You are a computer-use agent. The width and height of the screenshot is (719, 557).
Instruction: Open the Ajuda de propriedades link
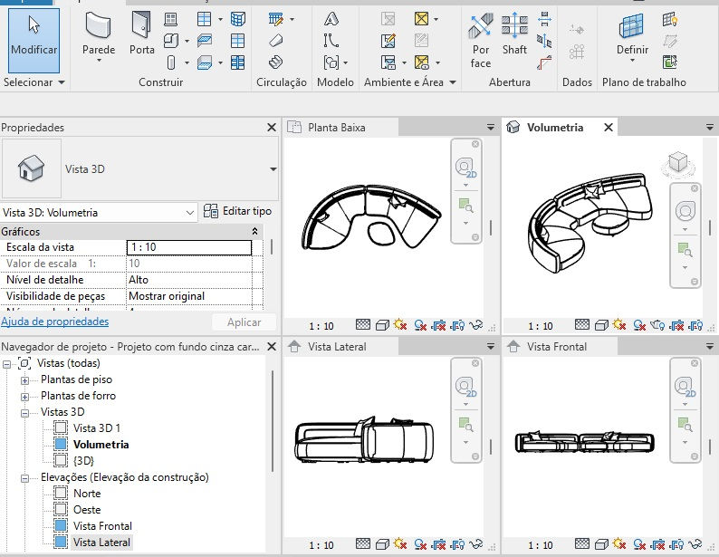[x=55, y=322]
